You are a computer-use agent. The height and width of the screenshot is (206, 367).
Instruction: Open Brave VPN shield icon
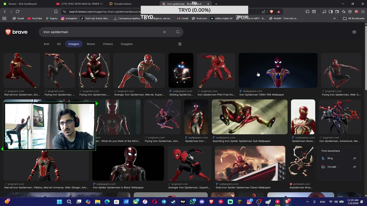tap(350, 12)
